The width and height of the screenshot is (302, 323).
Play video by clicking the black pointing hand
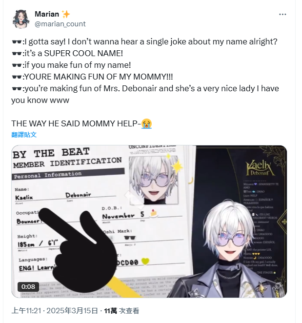[x=78, y=247]
